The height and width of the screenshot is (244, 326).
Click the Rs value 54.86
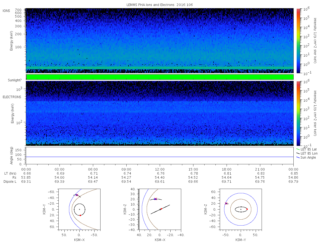293,177
